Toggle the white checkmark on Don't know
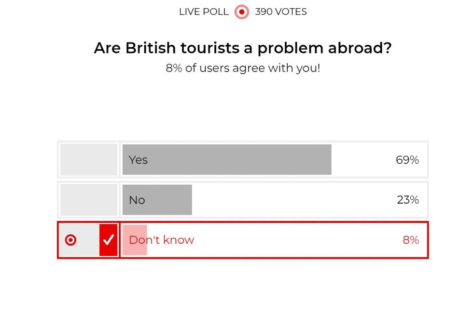The image size is (473, 315). 108,240
